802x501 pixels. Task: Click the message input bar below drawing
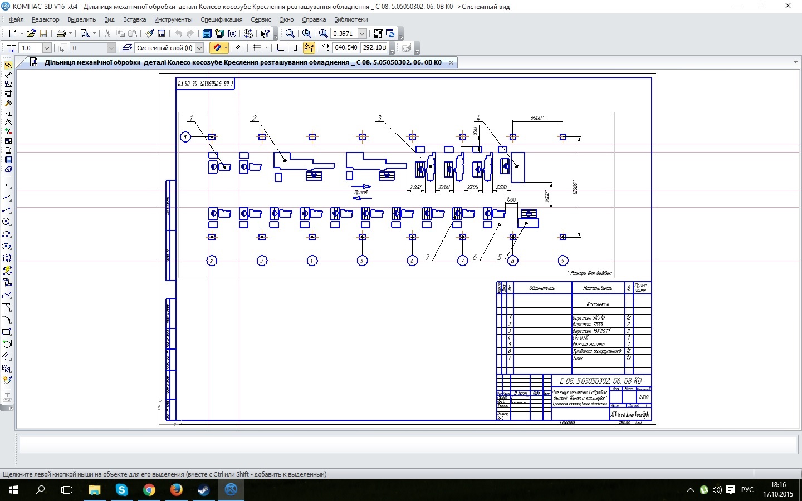(x=408, y=445)
